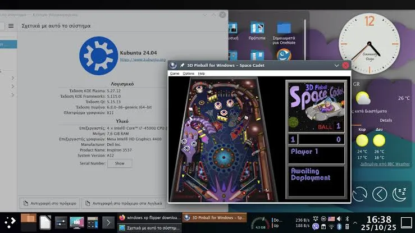Click the Kubuntu logo in About window
415x233 pixels.
tap(98, 56)
